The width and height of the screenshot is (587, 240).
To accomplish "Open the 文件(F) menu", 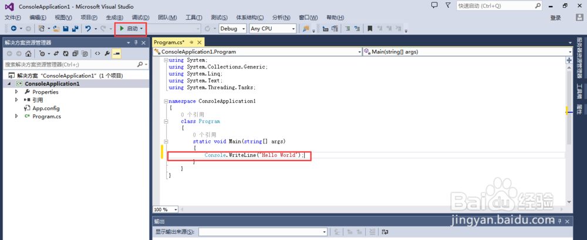I will 13,18.
